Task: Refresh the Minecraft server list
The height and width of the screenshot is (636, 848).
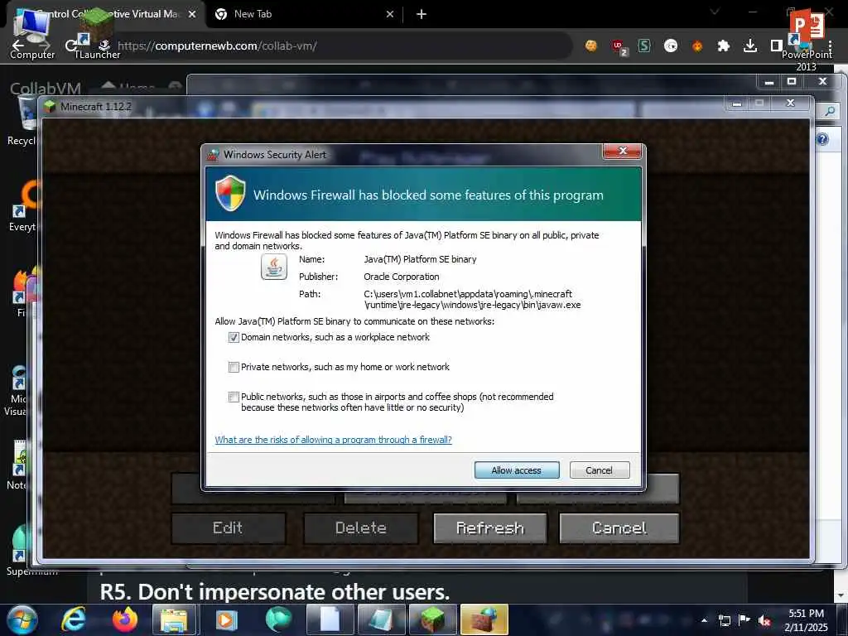Action: (490, 528)
